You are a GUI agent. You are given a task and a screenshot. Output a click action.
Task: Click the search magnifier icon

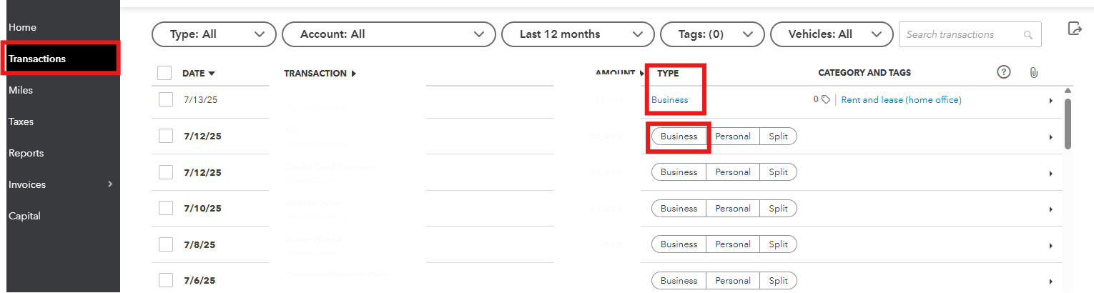pyautogui.click(x=1028, y=35)
